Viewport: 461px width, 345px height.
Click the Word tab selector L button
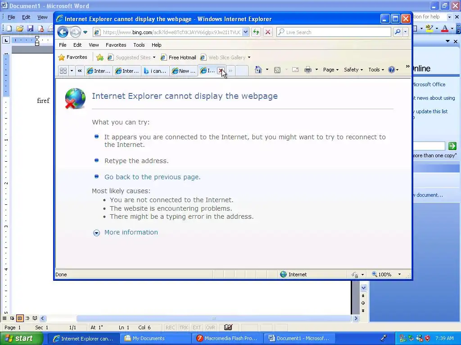coord(6,40)
